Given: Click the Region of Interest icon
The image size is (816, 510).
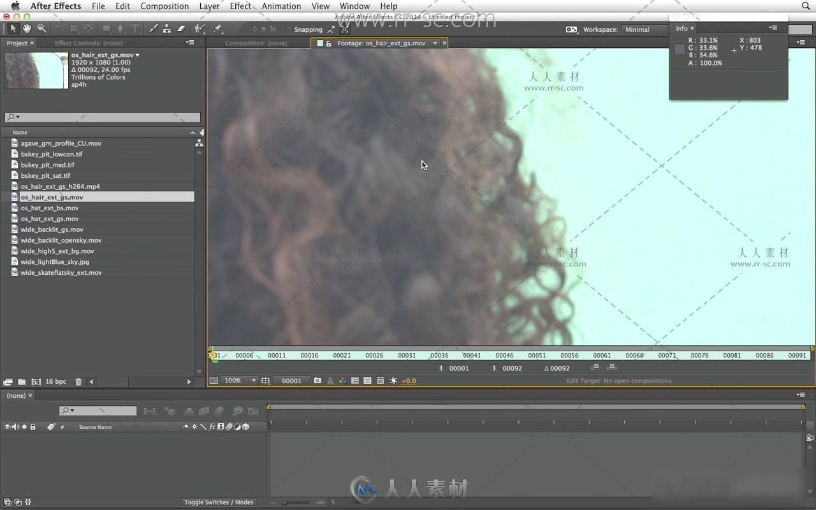Looking at the screenshot, I should point(355,381).
